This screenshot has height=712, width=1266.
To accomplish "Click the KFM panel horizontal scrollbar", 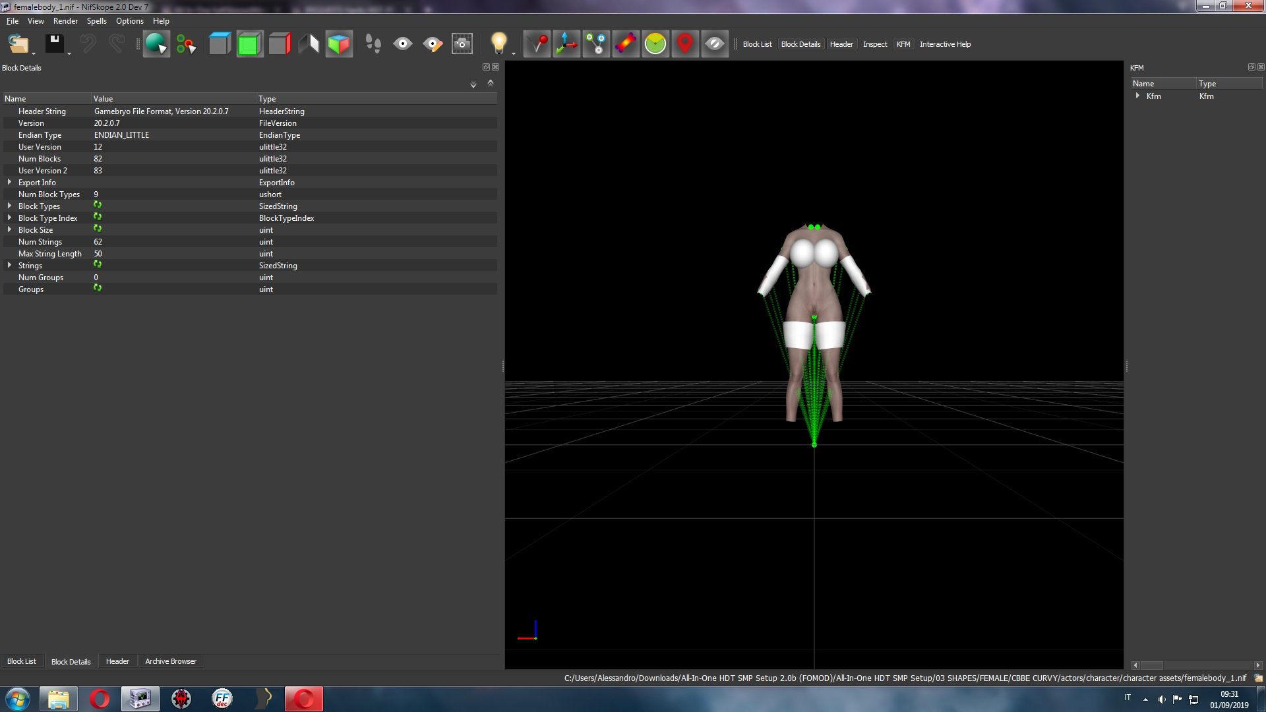I will click(x=1196, y=665).
